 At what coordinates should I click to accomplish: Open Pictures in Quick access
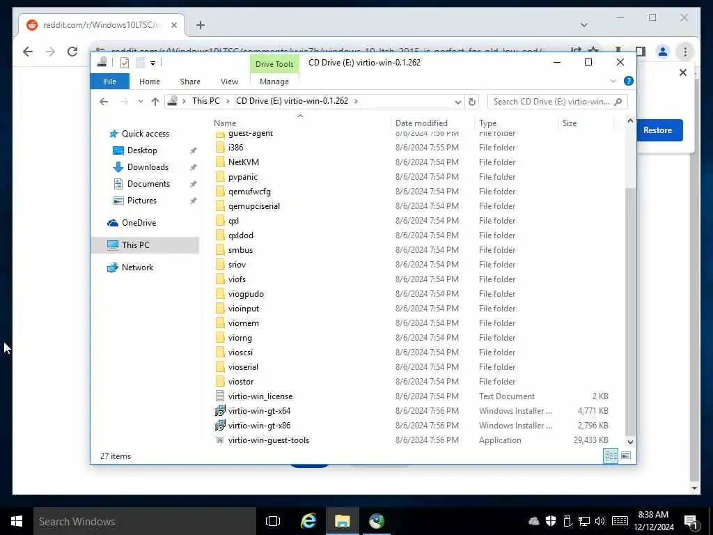click(141, 201)
